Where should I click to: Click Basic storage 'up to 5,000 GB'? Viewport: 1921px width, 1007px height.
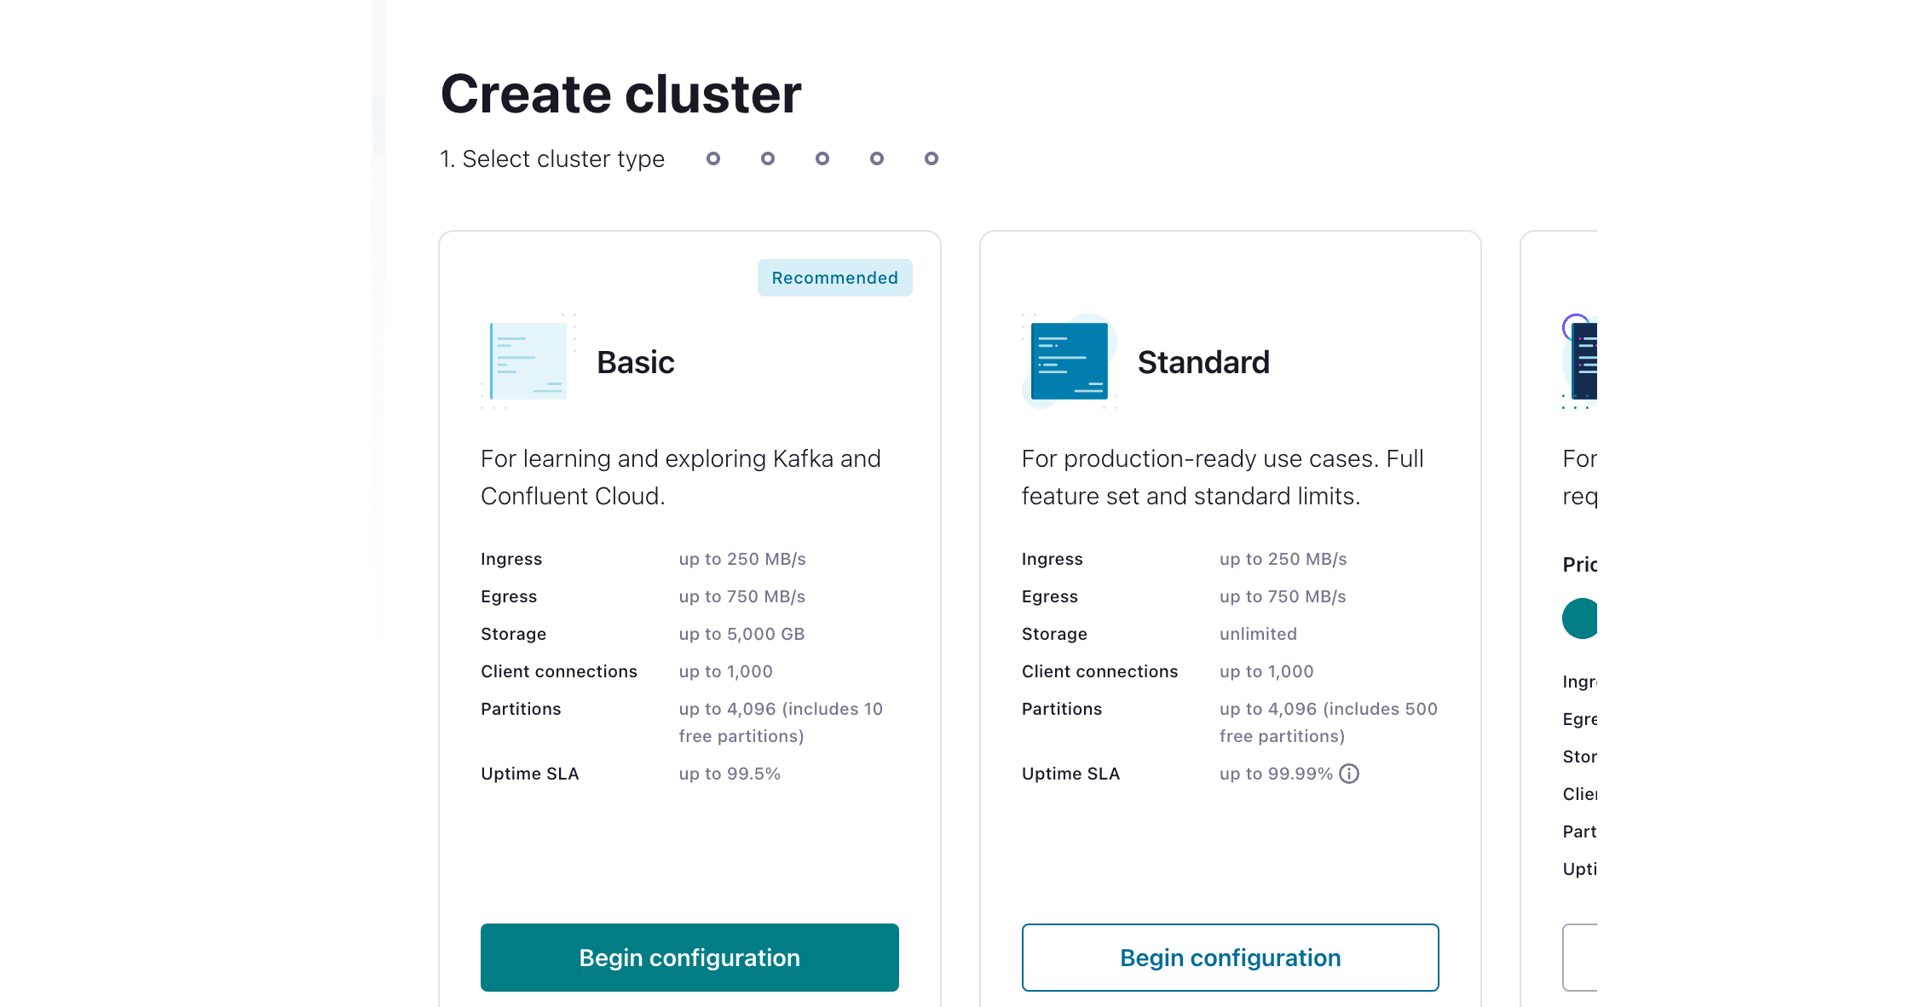pos(741,634)
